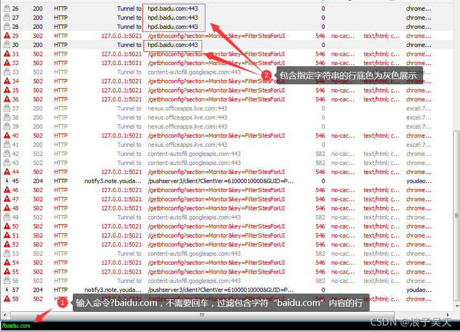Image resolution: width=460 pixels, height=332 pixels.
Task: Click the left arrow of the horizontal scrollbar
Action: 4,315
